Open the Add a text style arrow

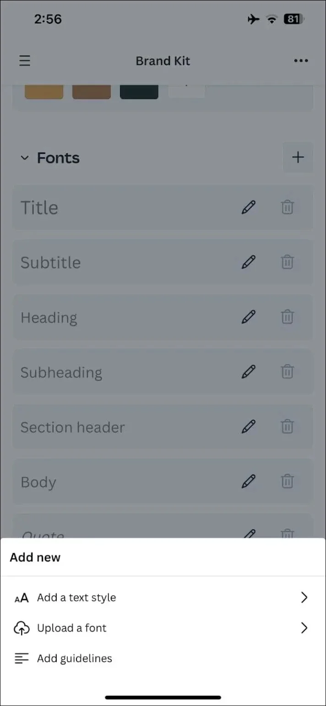pos(304,597)
